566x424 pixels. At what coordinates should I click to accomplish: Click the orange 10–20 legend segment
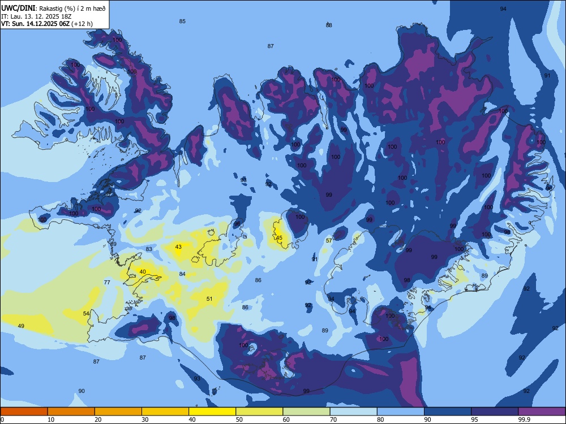tap(71, 412)
